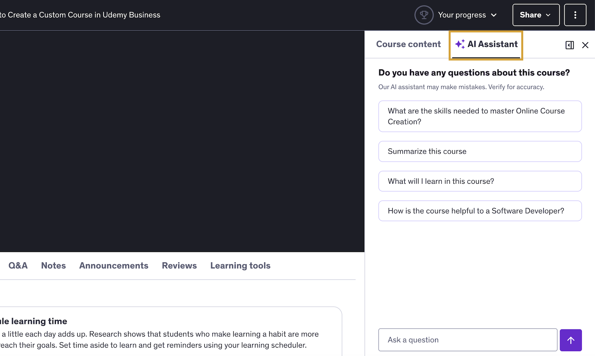The image size is (595, 356).
Task: Open the Learning tools tab
Action: click(x=240, y=266)
